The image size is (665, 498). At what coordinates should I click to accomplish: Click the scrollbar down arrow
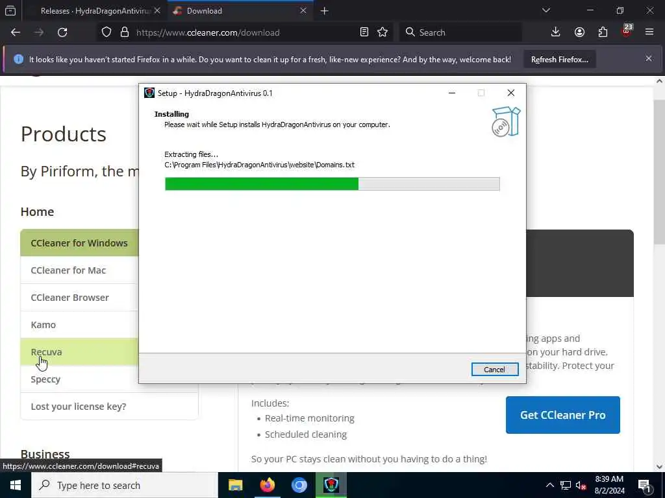pos(660,467)
